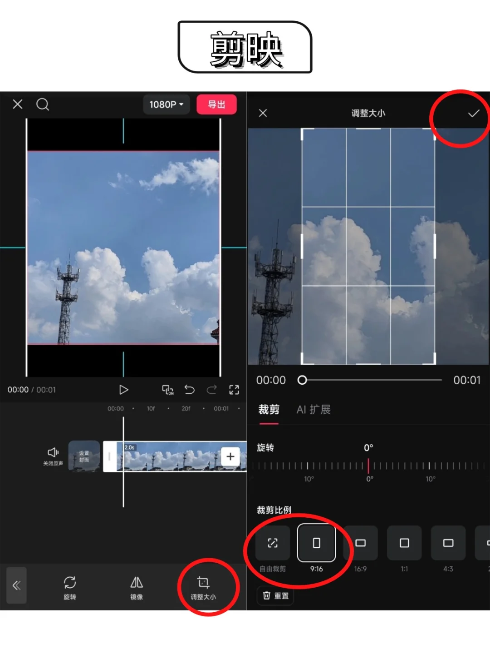Click the 0° rotation ruler marker
This screenshot has width=490, height=654.
(x=368, y=466)
